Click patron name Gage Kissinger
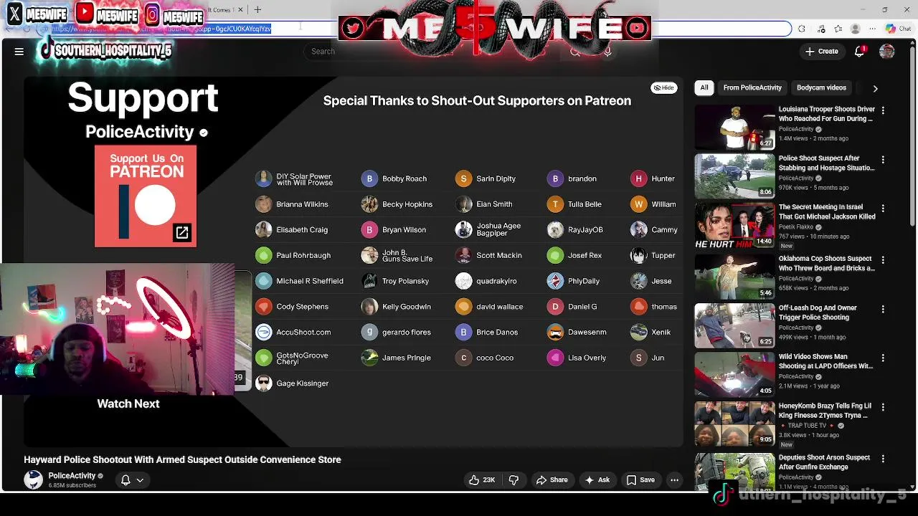This screenshot has width=918, height=516. 302,383
